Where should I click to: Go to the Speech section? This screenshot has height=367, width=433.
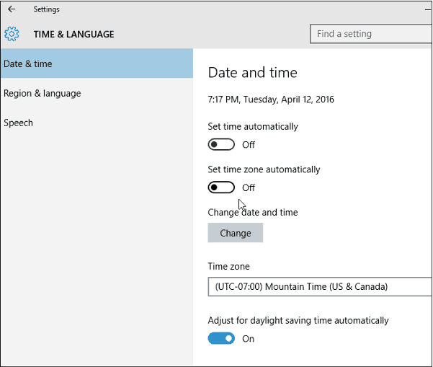click(x=97, y=123)
